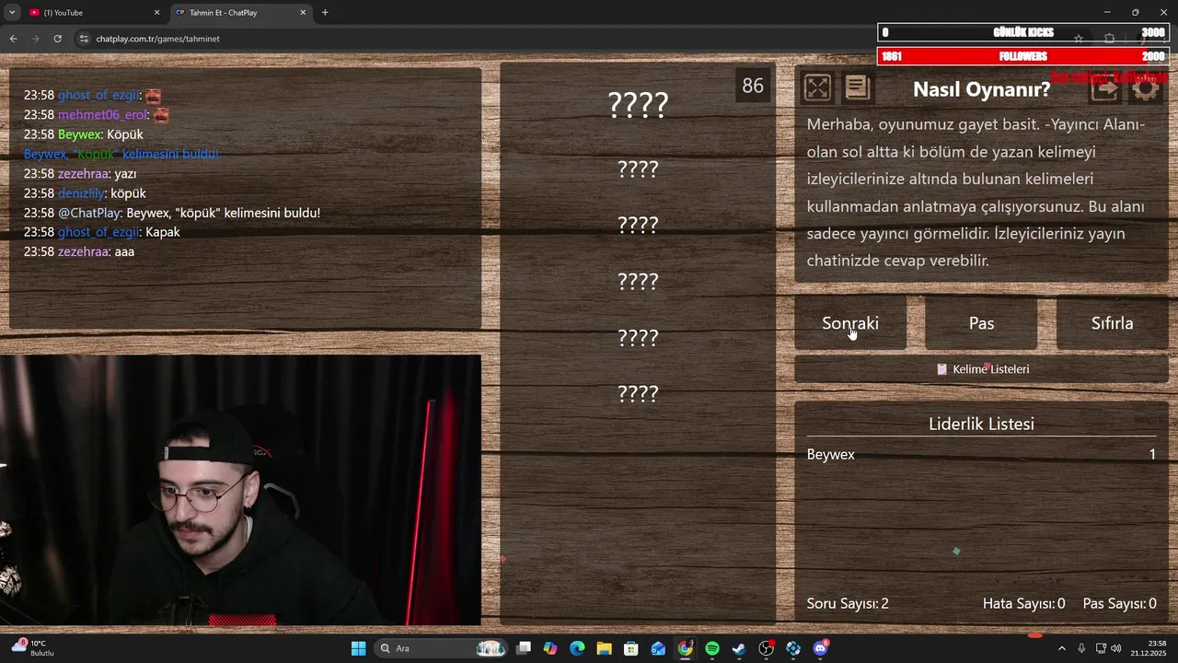The height and width of the screenshot is (663, 1178).
Task: Open the game settings gear icon
Action: pos(1146,88)
